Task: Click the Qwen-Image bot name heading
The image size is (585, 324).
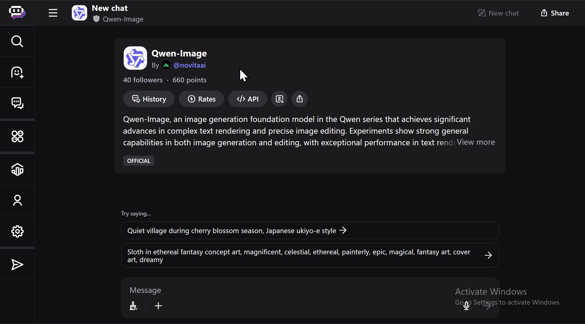Action: tap(179, 53)
